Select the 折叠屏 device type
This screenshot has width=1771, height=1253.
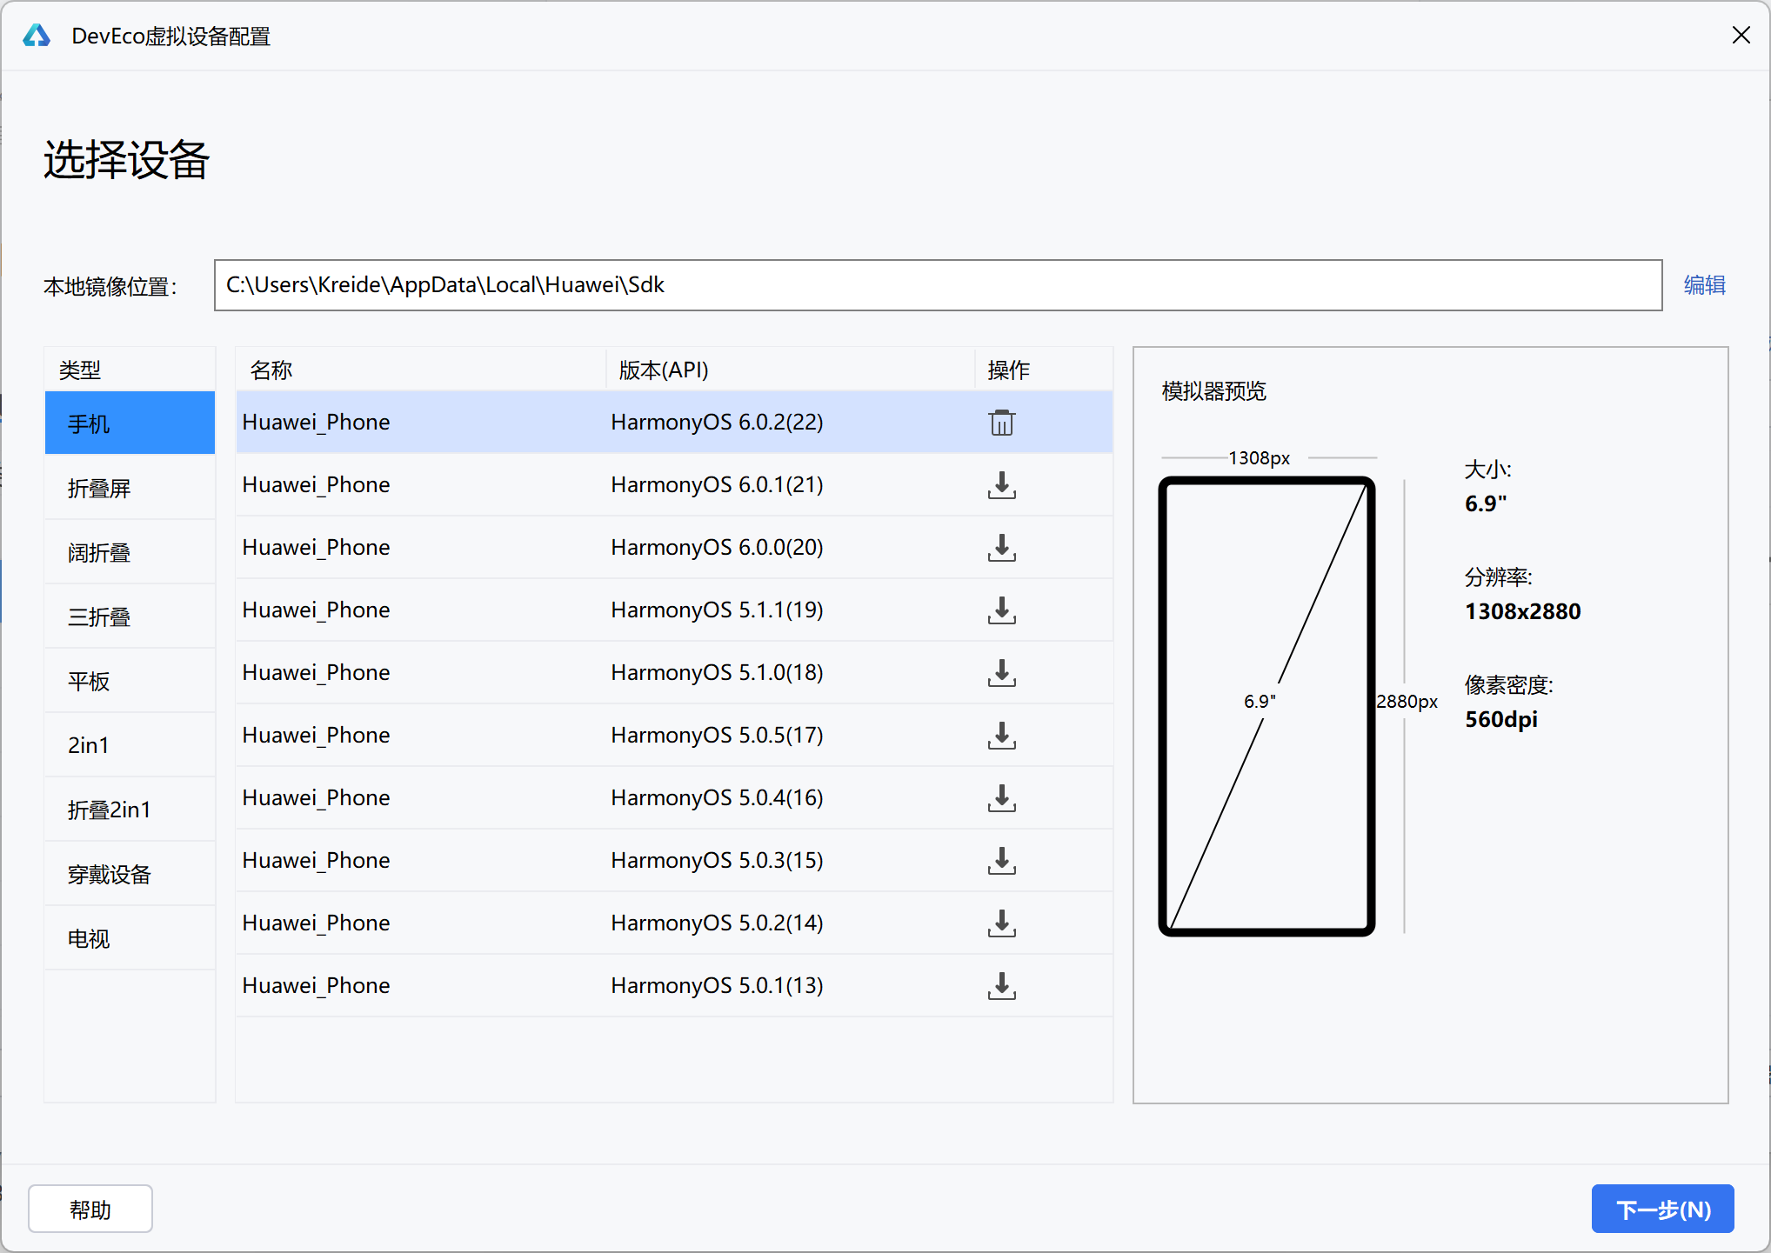coord(130,488)
